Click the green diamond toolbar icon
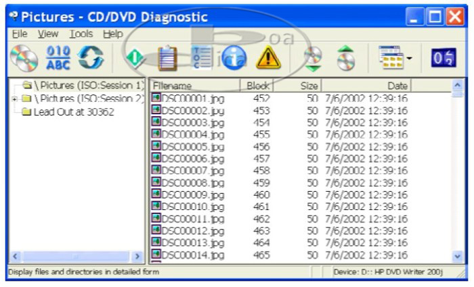Screen dimensions: 474x287 (x=135, y=59)
